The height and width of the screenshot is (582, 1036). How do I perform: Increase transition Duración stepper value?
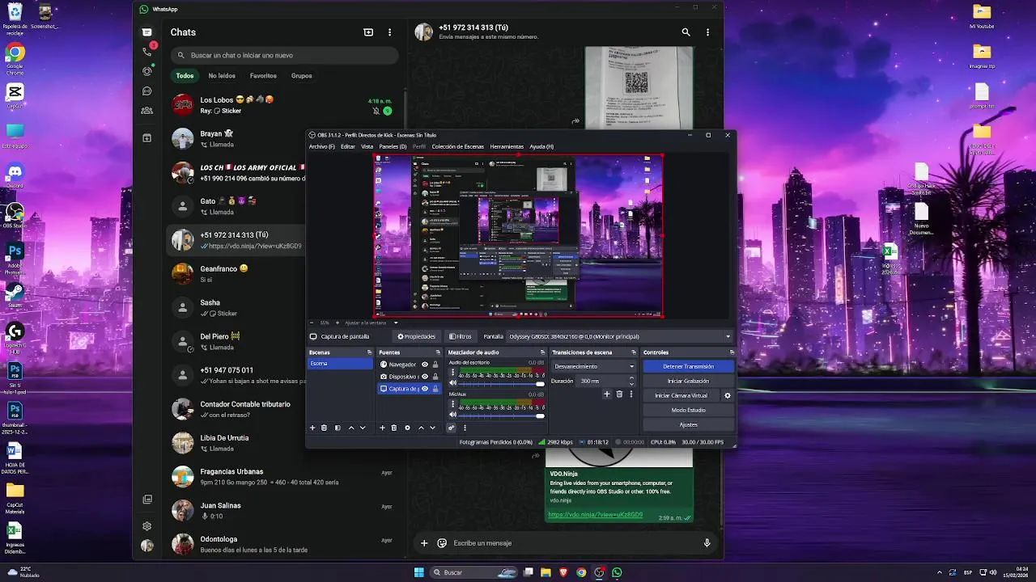631,378
